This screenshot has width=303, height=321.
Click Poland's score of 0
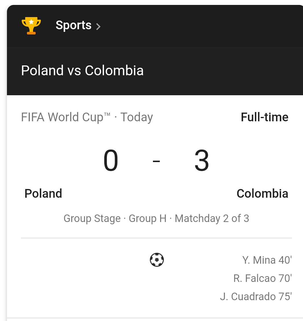111,161
